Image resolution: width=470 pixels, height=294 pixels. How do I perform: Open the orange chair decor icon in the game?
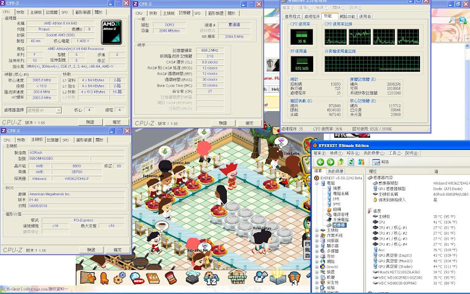click(104, 278)
